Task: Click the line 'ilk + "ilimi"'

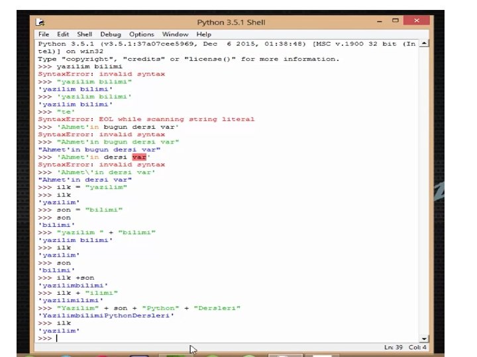Action: (x=78, y=293)
